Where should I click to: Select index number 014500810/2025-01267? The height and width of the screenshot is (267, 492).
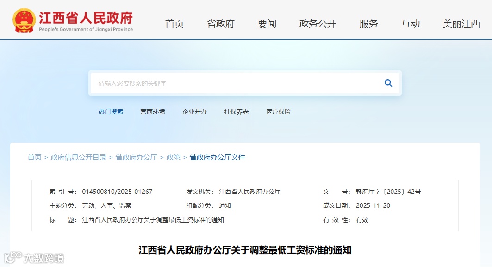point(117,192)
